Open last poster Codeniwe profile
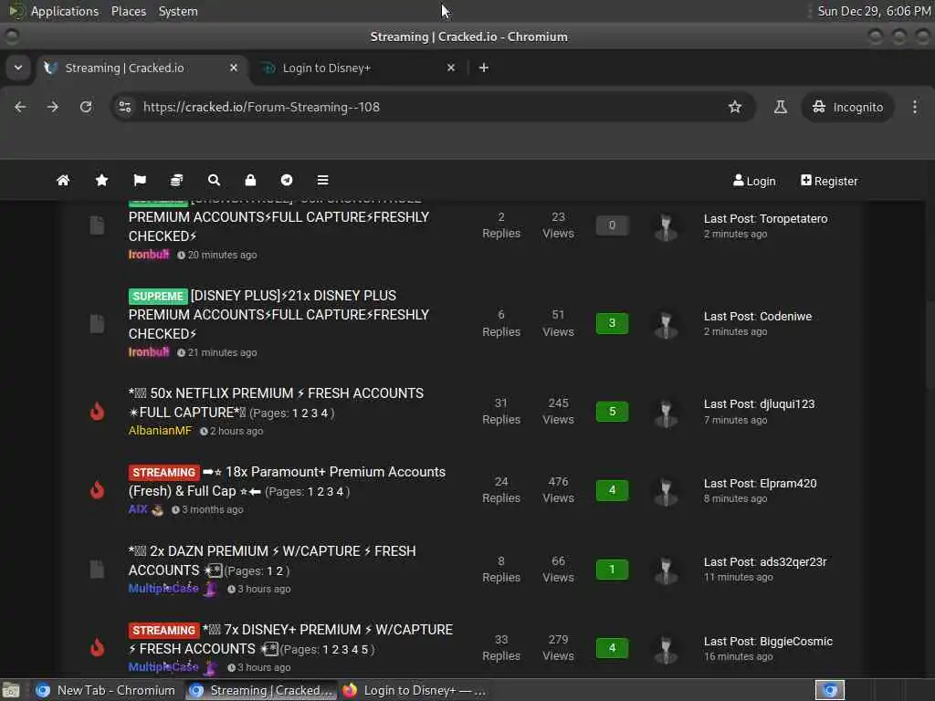Screen dimensions: 935x701 786,317
